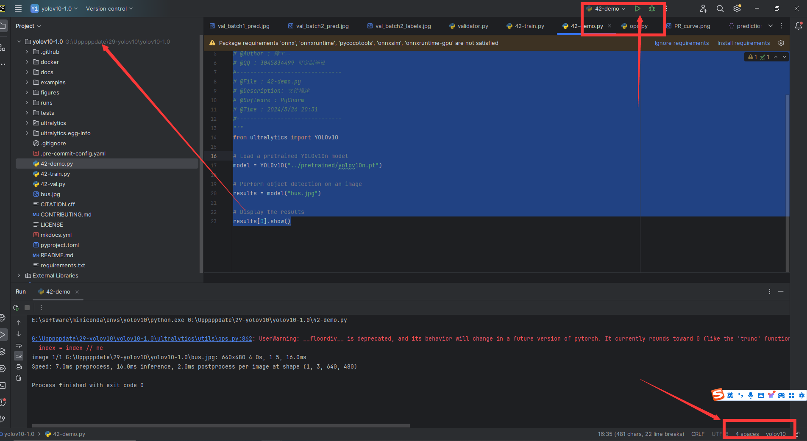
Task: Toggle scroll to end in console
Action: tap(19, 356)
